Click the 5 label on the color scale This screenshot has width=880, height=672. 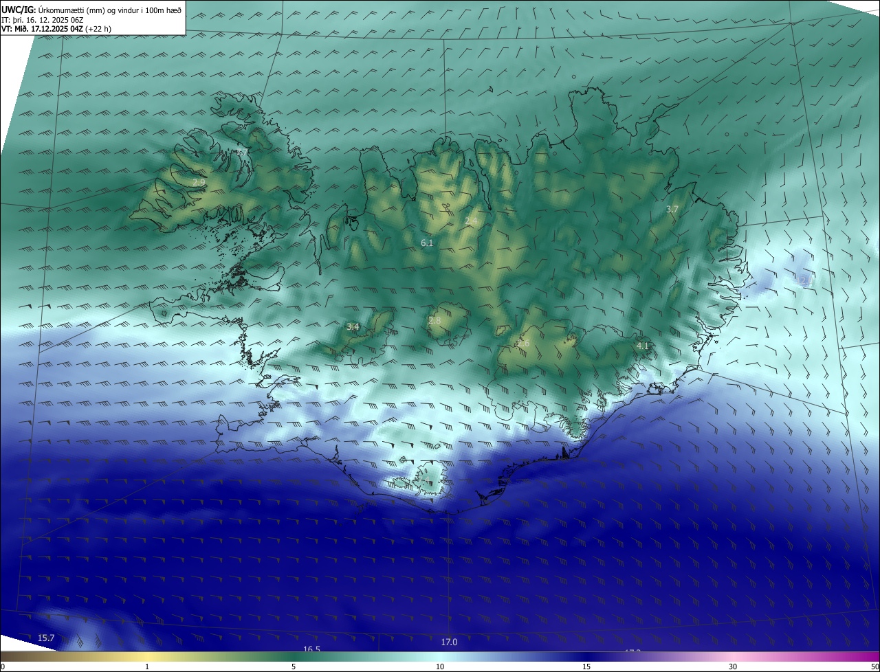[x=294, y=667]
